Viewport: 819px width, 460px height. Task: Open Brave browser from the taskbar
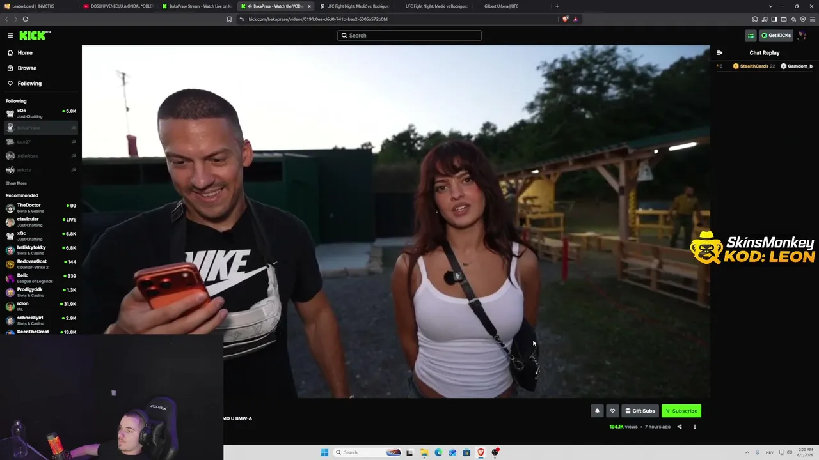(481, 452)
